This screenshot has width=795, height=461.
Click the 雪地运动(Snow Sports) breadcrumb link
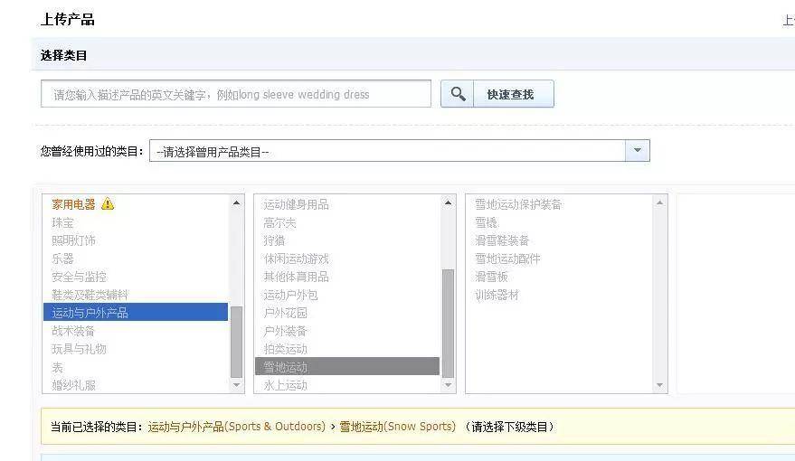pos(398,427)
